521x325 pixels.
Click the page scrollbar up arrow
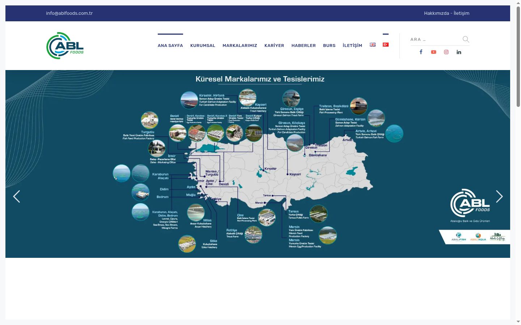click(x=518, y=3)
